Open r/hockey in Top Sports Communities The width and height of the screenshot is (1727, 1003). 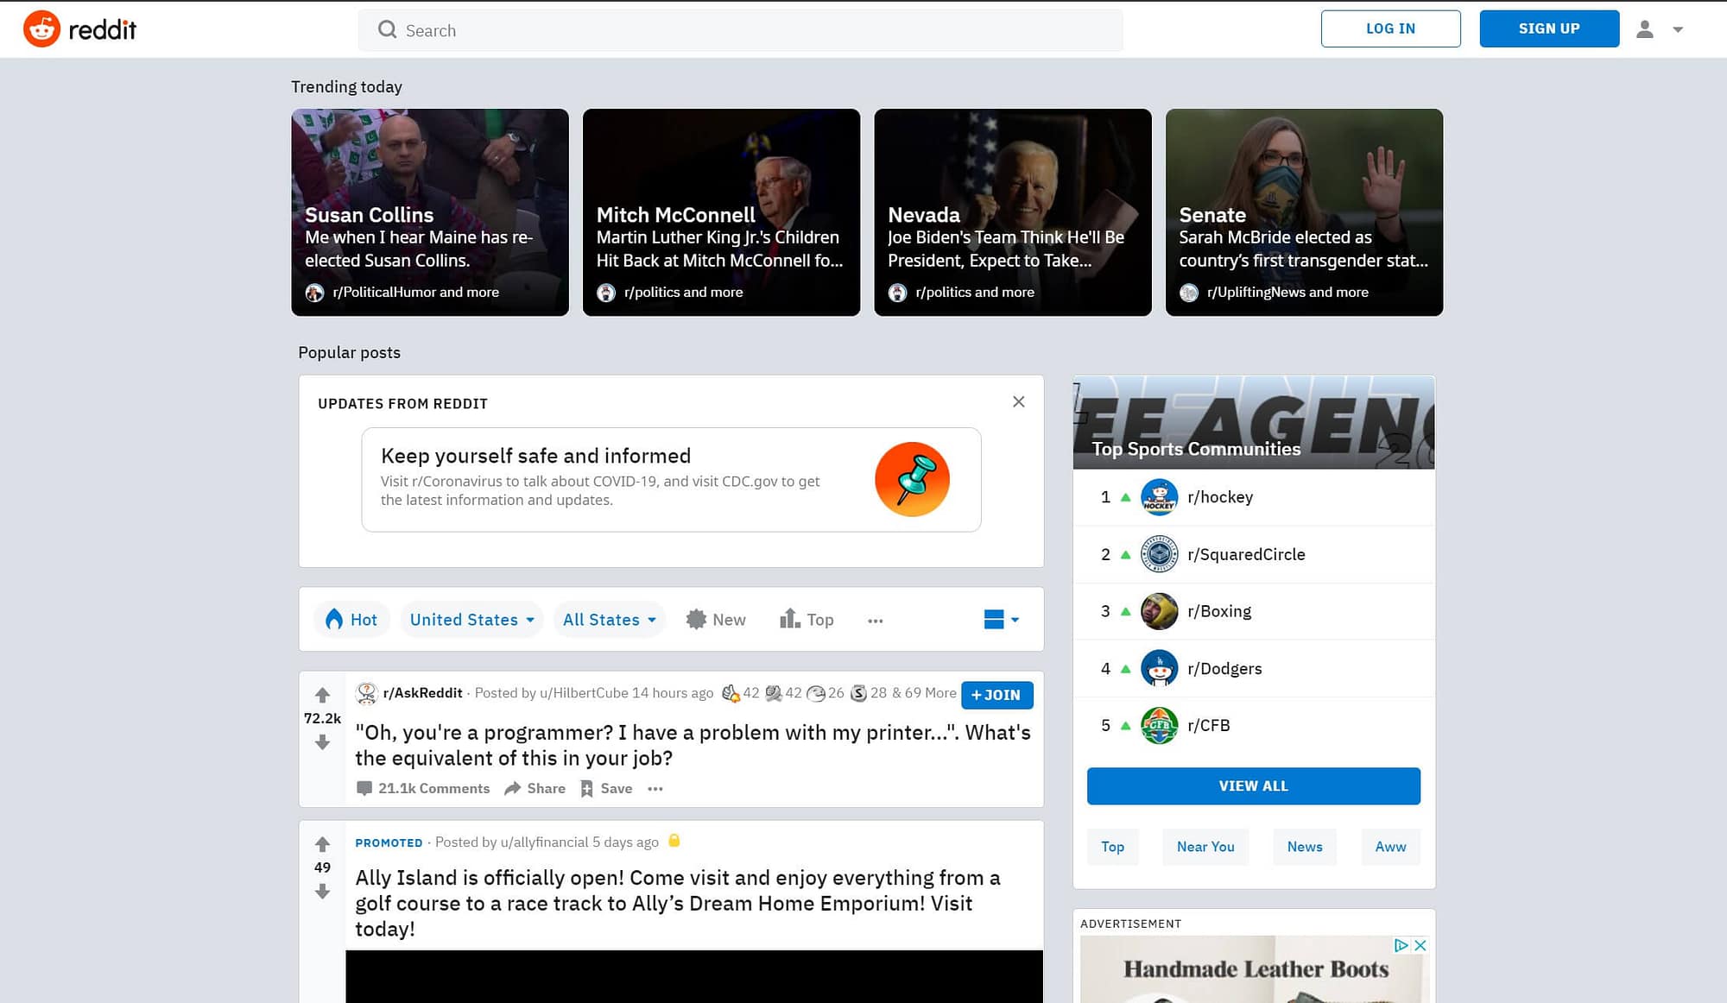tap(1219, 497)
